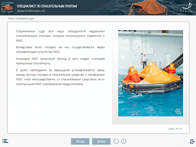196x147 pixels.
Task: Click the circular reload arrows icon
Action: [x=116, y=141]
